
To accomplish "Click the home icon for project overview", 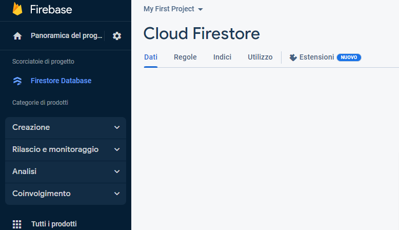I will (x=17, y=36).
